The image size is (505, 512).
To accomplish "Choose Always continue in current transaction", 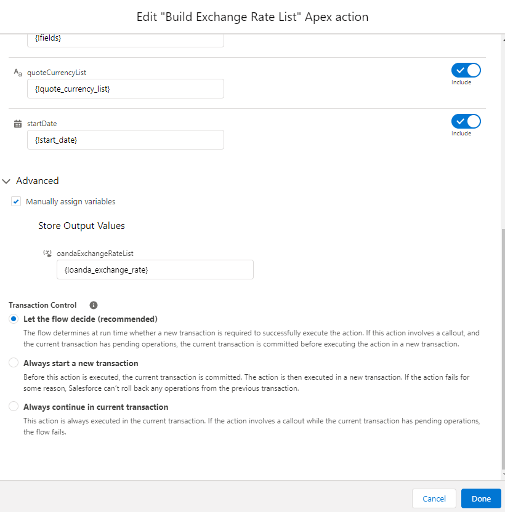I will point(14,407).
